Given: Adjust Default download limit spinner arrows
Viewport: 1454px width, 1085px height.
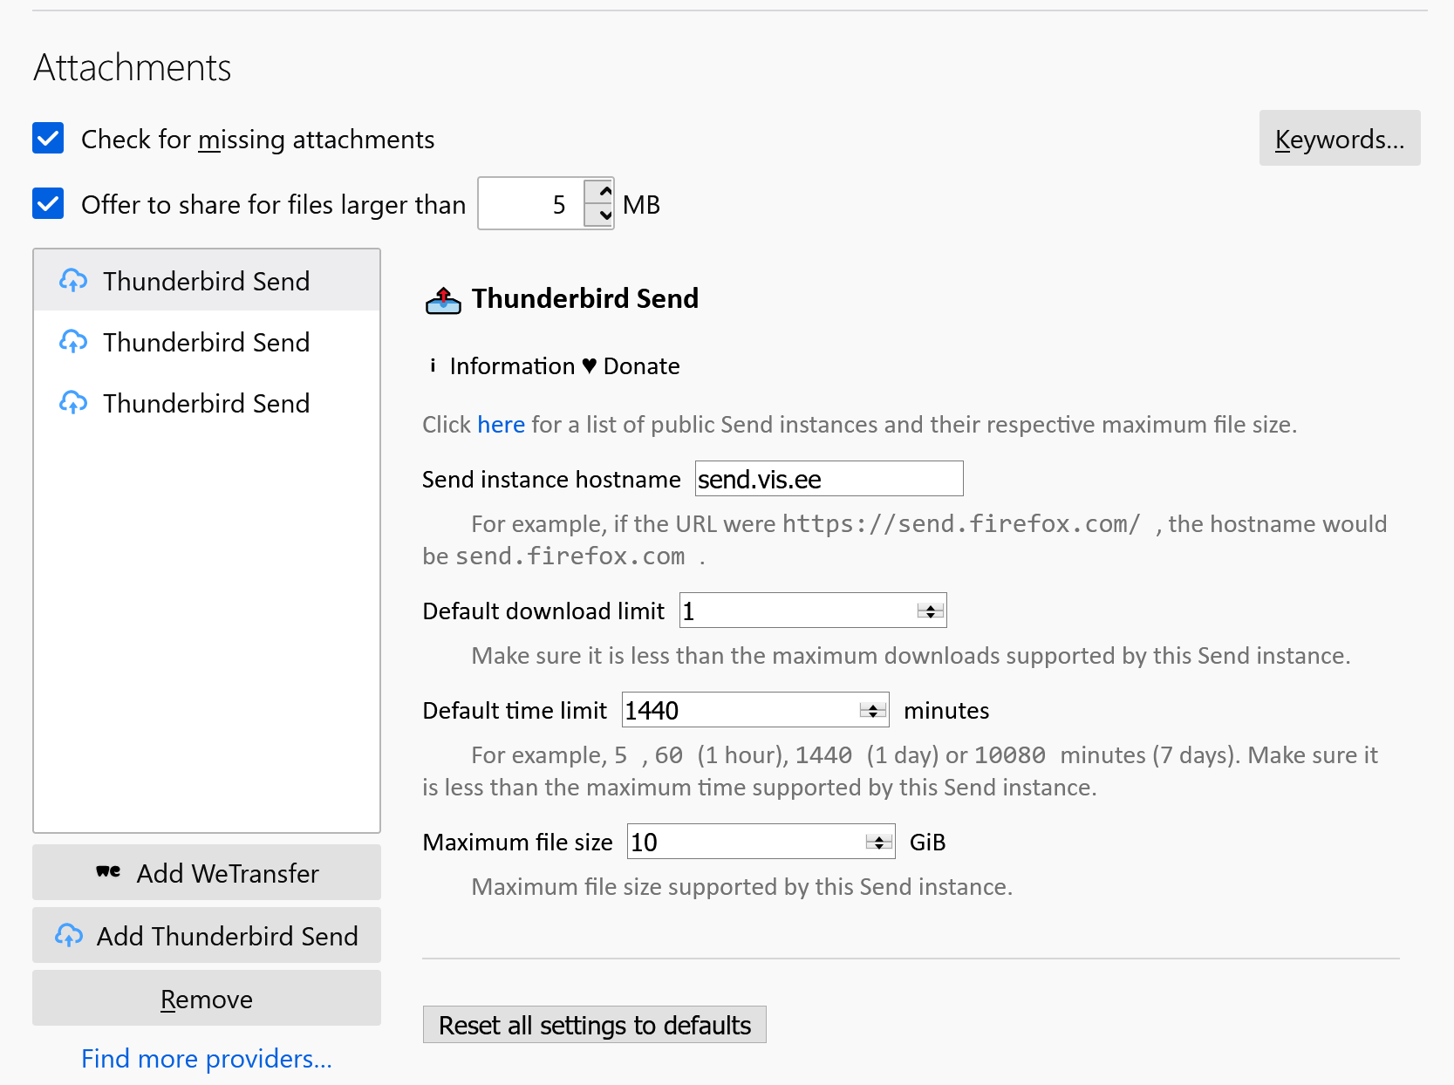Looking at the screenshot, I should (x=930, y=611).
